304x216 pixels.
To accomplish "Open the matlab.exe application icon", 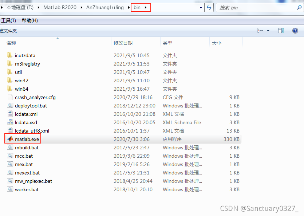I will click(x=10, y=139).
